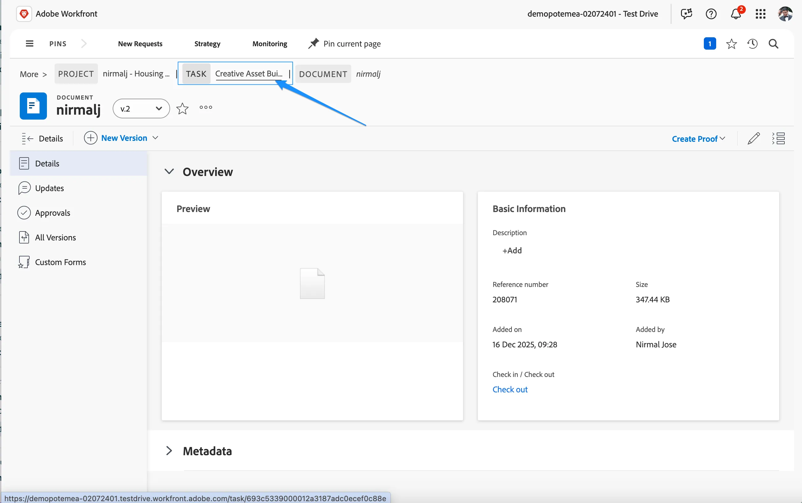
Task: Open the Creative Asset Bui... task breadcrumb
Action: click(249, 73)
